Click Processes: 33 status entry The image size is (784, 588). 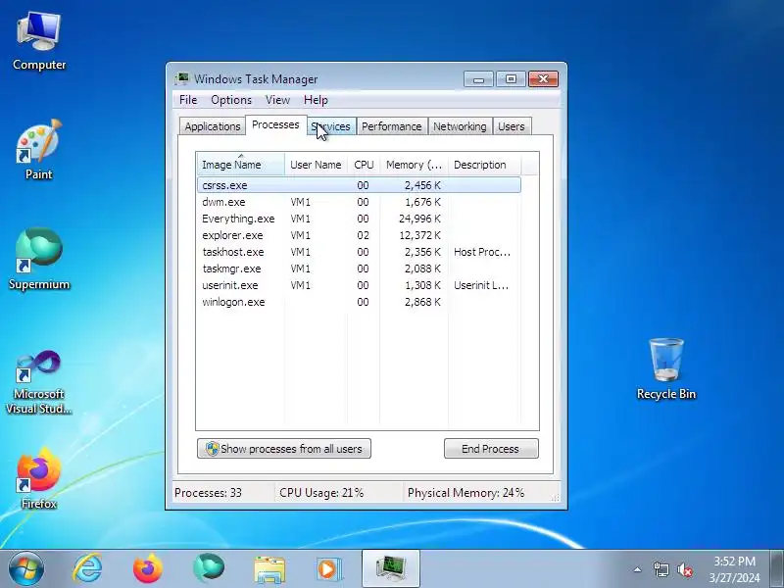(x=208, y=493)
